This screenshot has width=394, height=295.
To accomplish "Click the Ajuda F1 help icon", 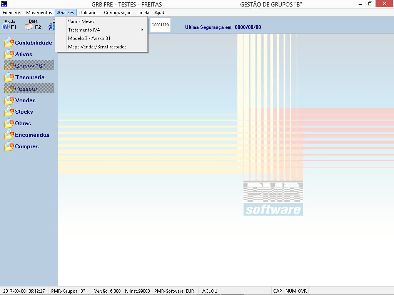I will (x=6, y=27).
